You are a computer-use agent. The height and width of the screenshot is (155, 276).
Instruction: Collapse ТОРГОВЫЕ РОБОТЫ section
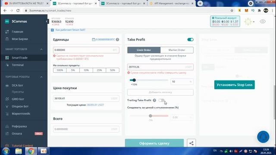click(41, 77)
